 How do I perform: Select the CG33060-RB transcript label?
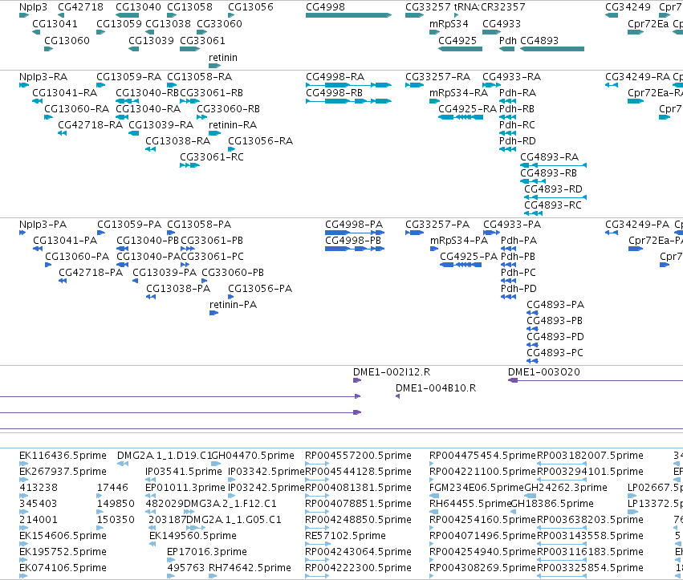[x=228, y=109]
